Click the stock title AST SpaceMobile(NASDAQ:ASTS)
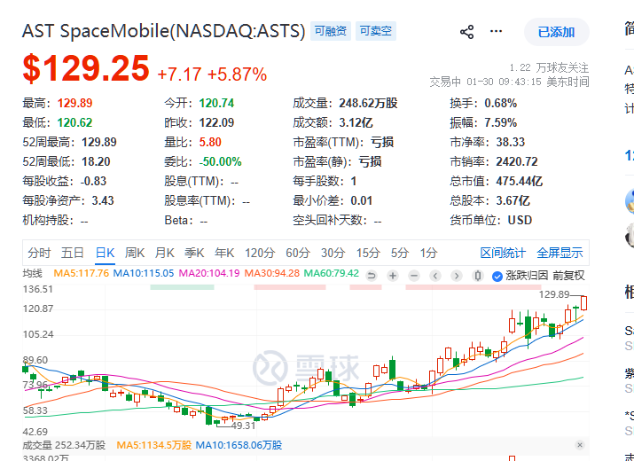Screen dimensions: 634x461 pos(164,31)
